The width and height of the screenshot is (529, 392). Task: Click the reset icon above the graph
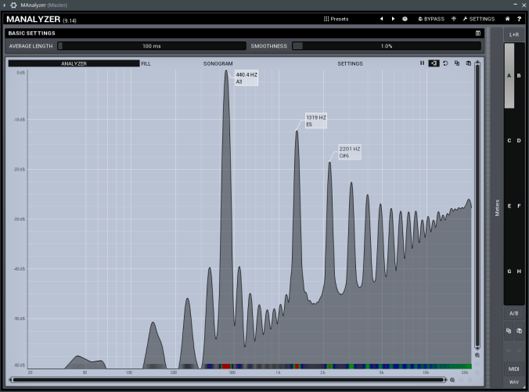click(445, 63)
